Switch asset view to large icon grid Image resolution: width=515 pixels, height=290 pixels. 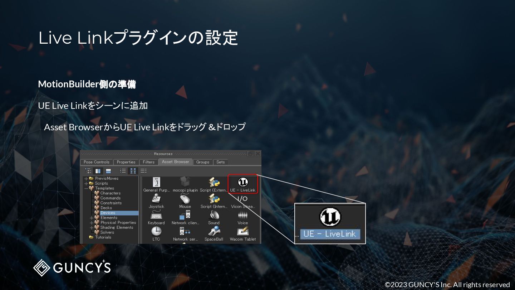[133, 171]
